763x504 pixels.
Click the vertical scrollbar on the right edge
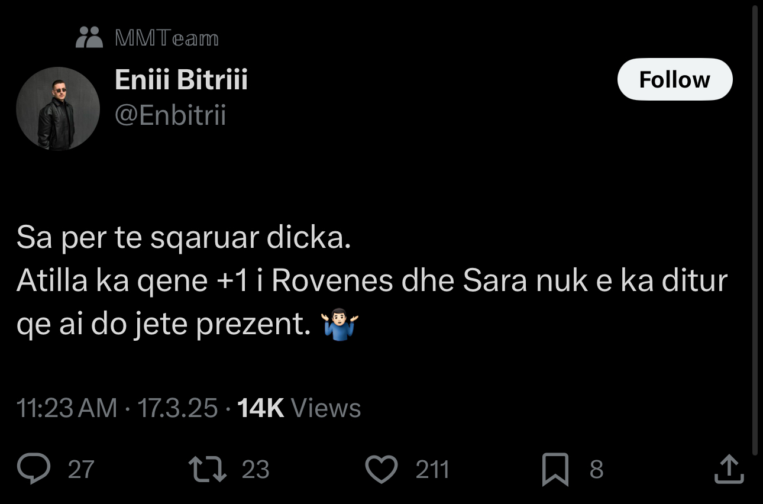(755, 231)
